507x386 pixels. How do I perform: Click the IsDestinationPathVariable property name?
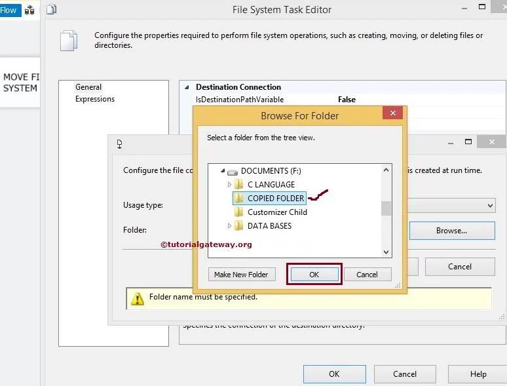(240, 100)
